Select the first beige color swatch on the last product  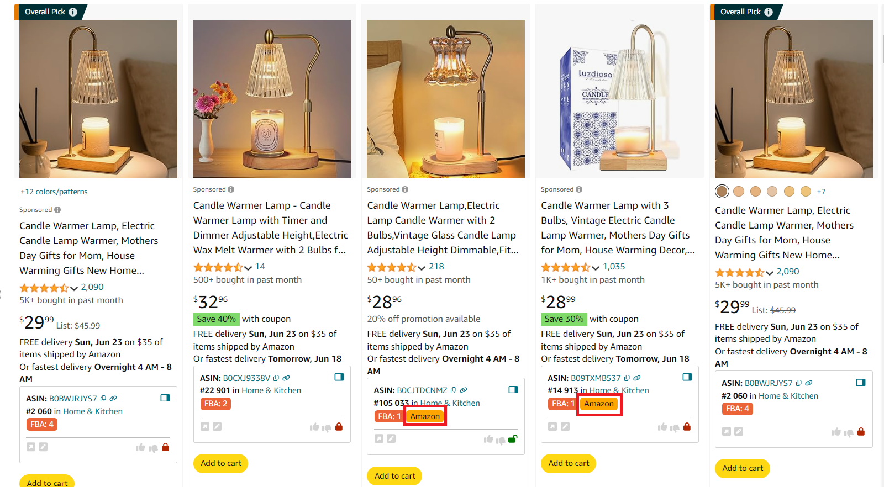[x=739, y=191]
